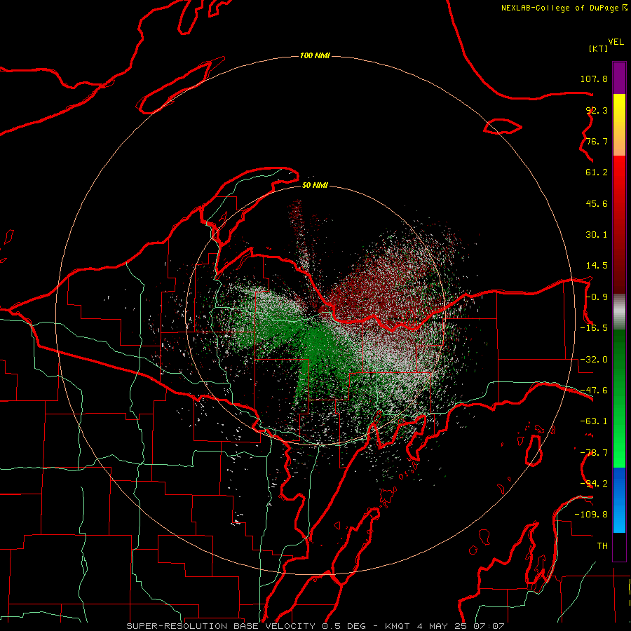Select the 45.6 velocity scale value
631x631 pixels.
coord(597,203)
